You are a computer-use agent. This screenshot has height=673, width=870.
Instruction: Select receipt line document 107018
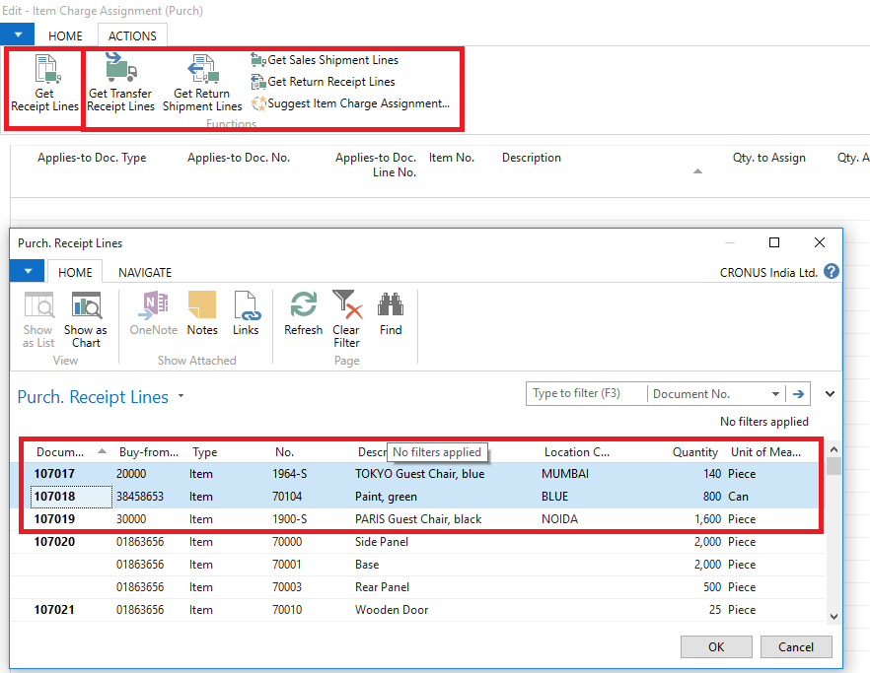tap(54, 497)
